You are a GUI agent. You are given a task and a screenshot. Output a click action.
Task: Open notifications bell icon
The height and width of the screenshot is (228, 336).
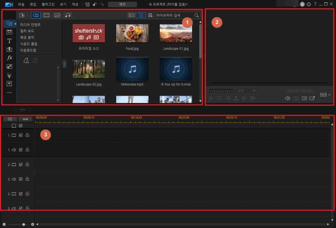302,4
